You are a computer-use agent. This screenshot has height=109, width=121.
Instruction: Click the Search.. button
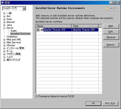click(x=111, y=45)
